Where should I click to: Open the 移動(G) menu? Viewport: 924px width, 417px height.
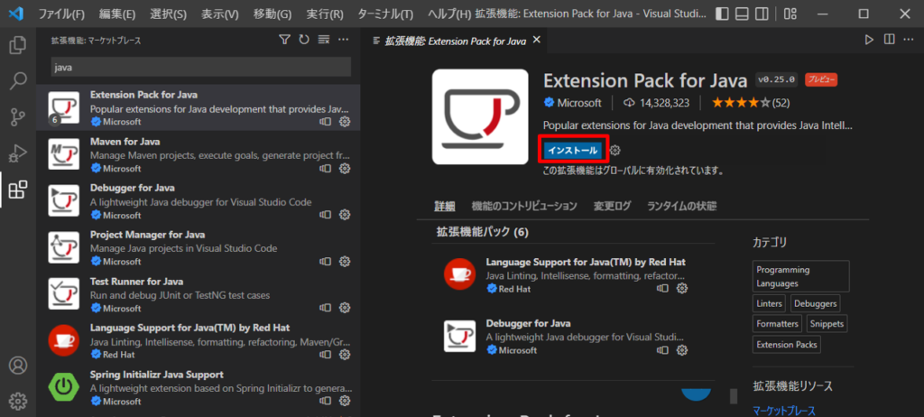(273, 14)
